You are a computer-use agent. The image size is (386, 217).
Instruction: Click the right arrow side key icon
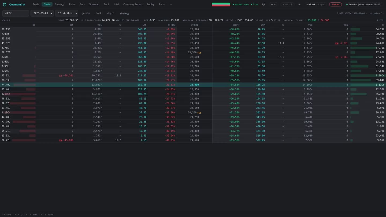30,215
